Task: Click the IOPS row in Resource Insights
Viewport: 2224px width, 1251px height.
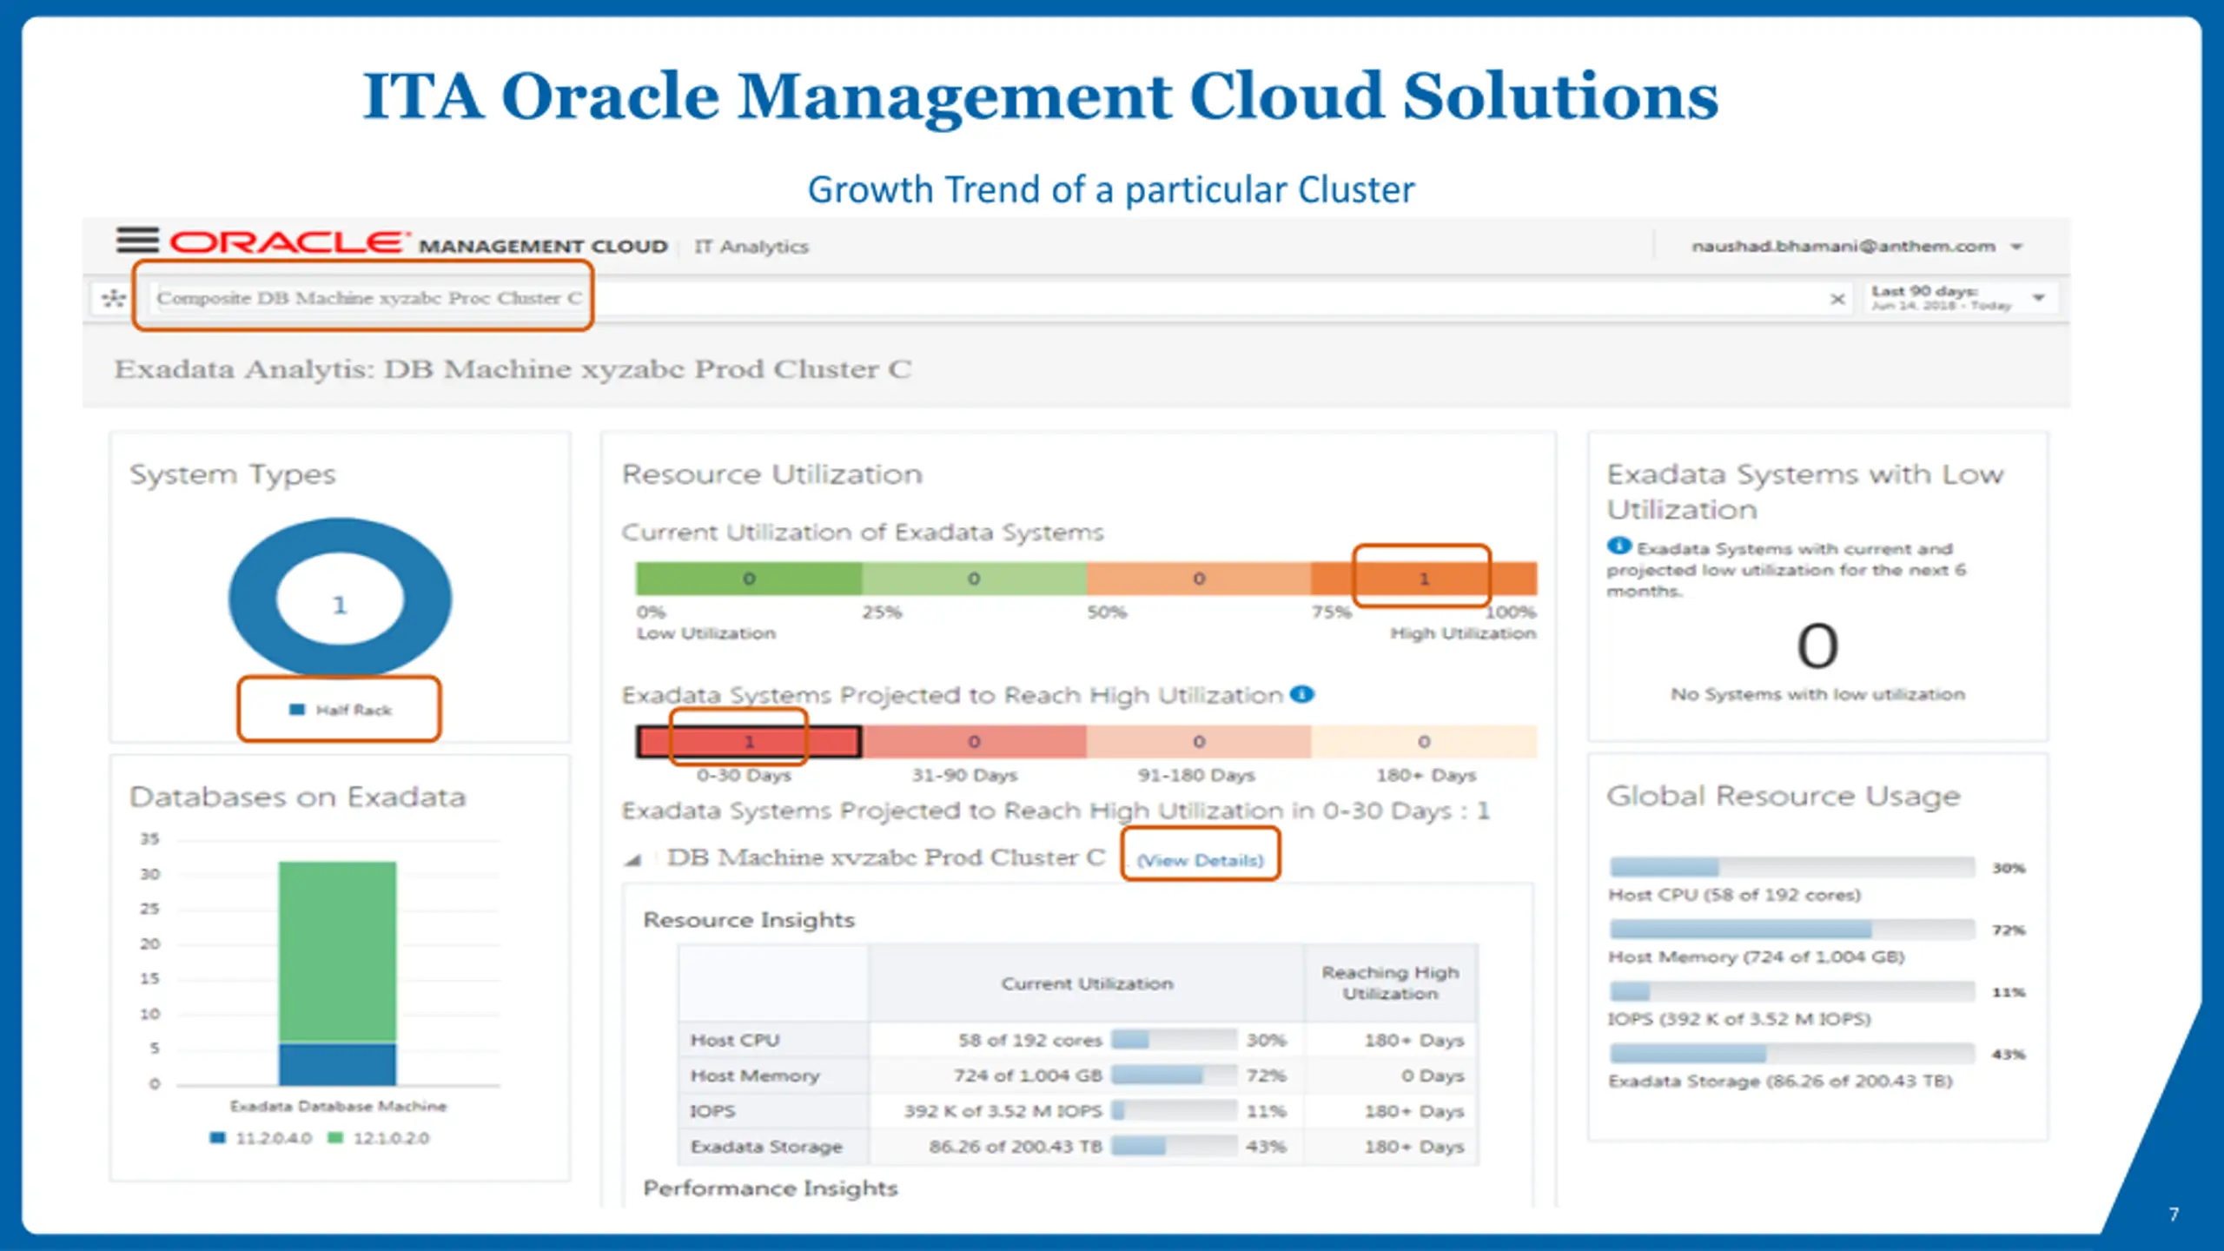Action: (1077, 1111)
